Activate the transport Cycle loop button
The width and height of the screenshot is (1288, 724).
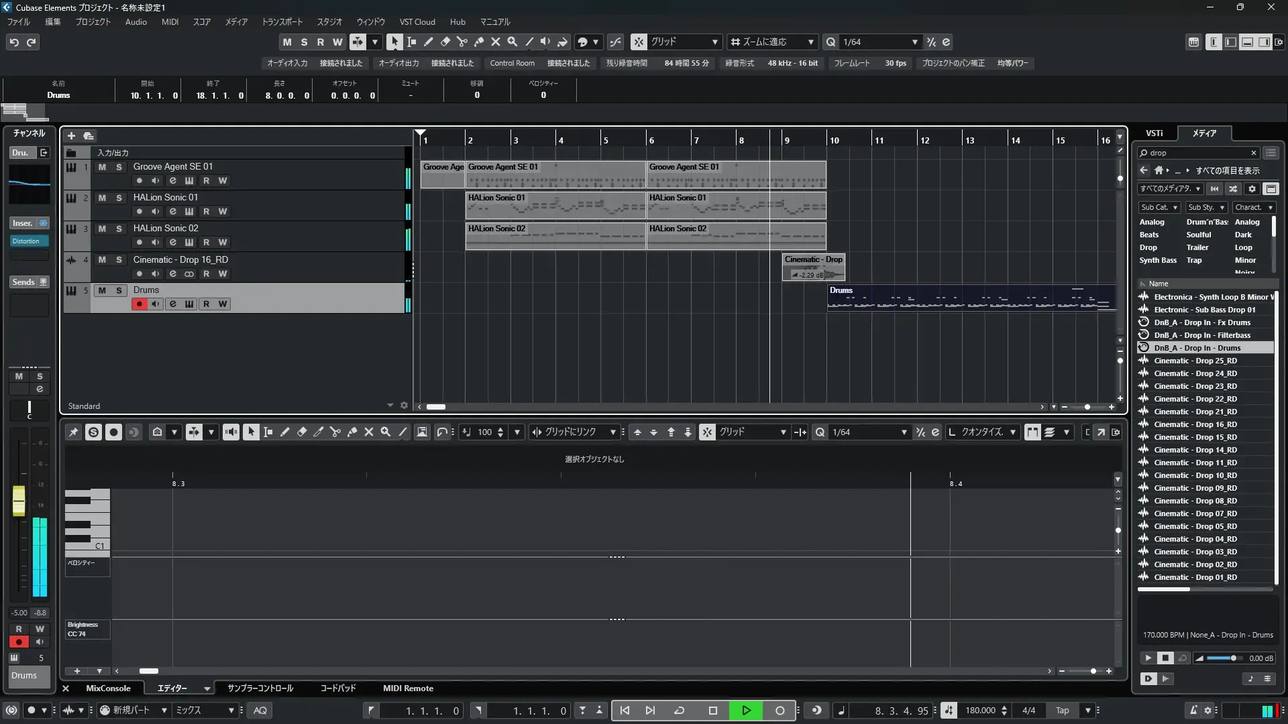679,710
